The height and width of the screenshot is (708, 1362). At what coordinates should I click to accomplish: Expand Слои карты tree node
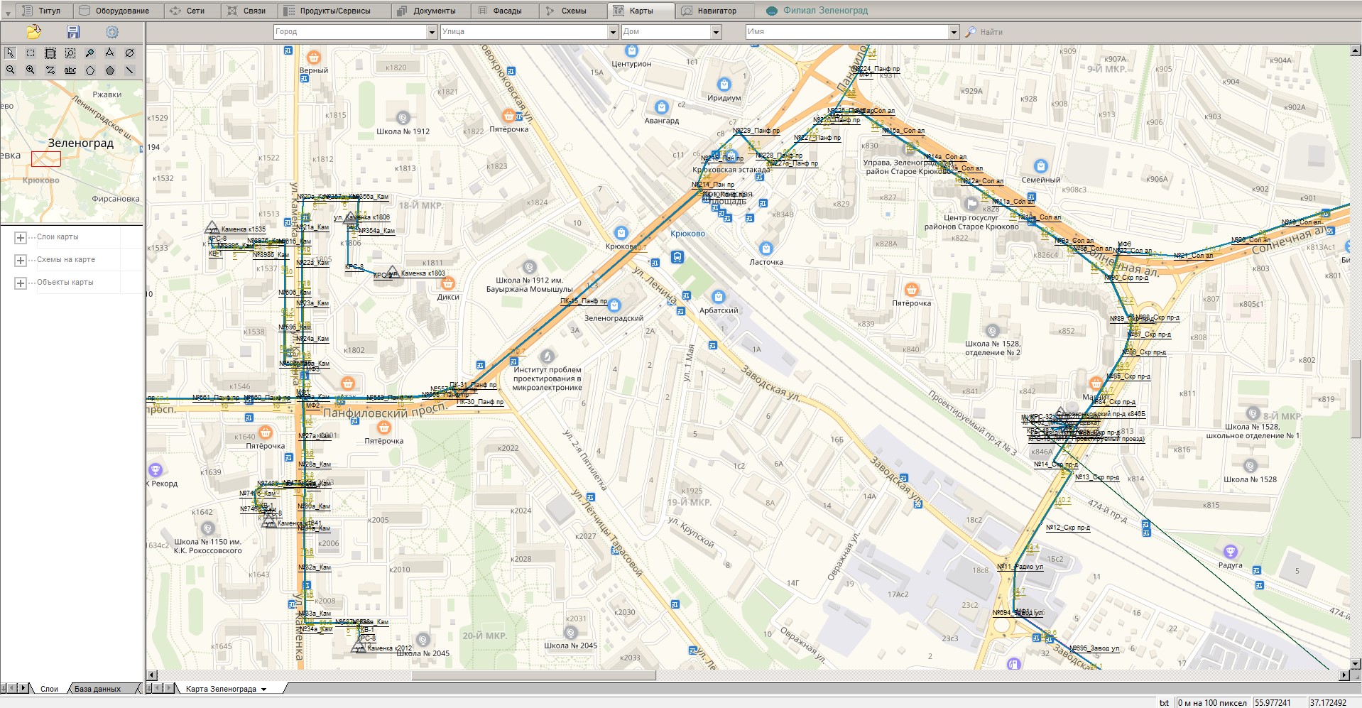[x=21, y=238]
